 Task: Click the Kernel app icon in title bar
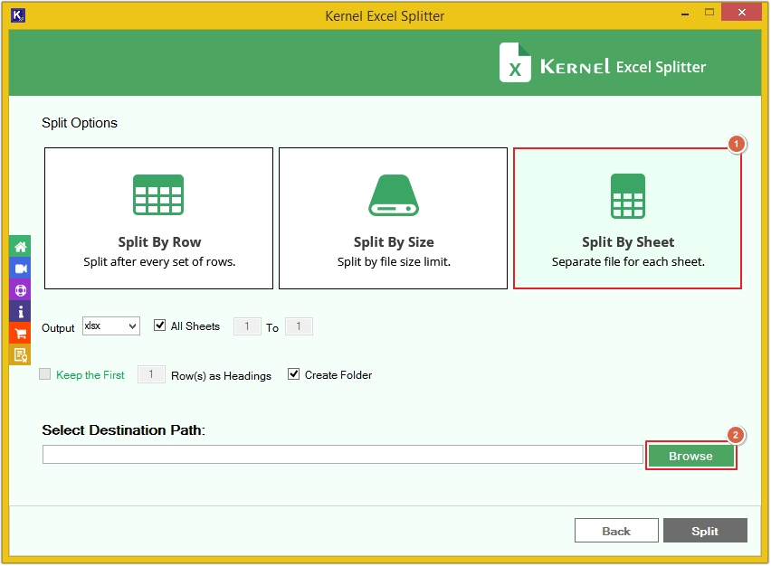pos(18,15)
